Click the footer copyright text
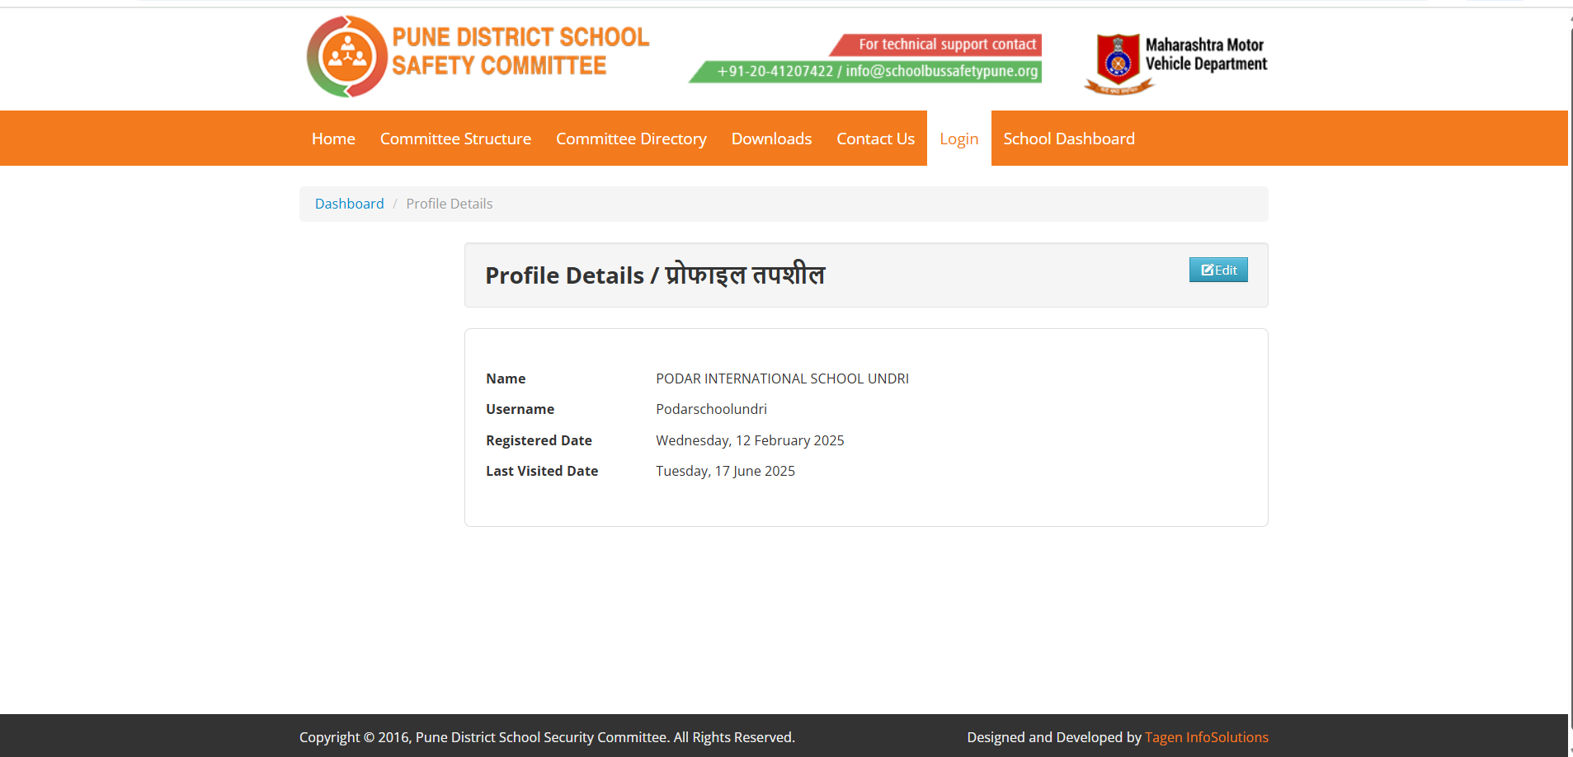The height and width of the screenshot is (757, 1573). [x=547, y=737]
